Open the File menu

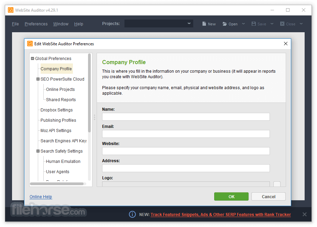[x=15, y=24]
